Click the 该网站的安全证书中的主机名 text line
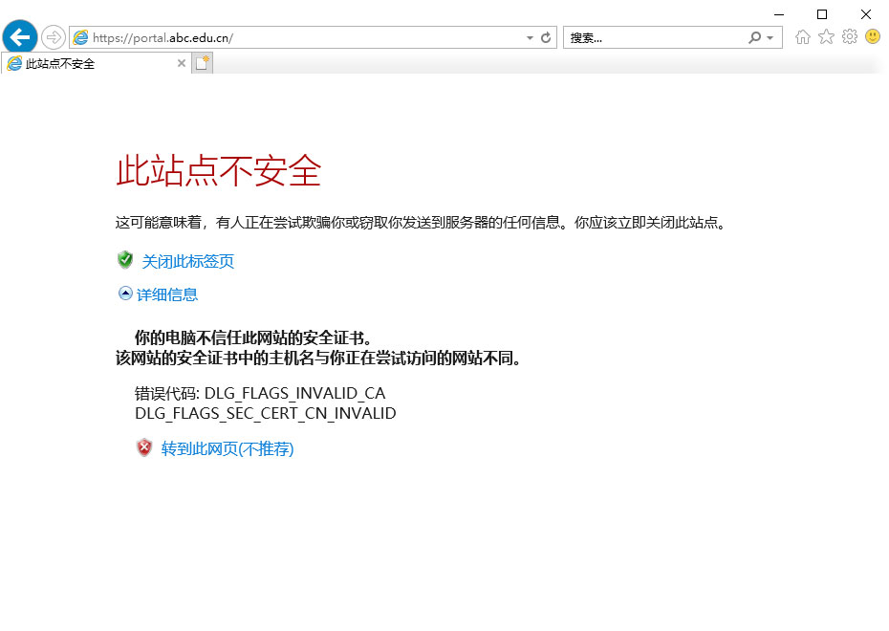889x631 pixels. [x=318, y=359]
